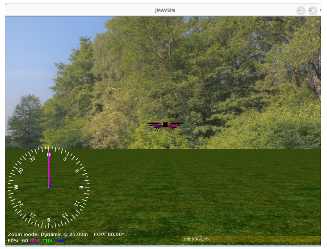The width and height of the screenshot is (327, 249).
Task: Click the green CRS legend label
Action: pos(47,241)
